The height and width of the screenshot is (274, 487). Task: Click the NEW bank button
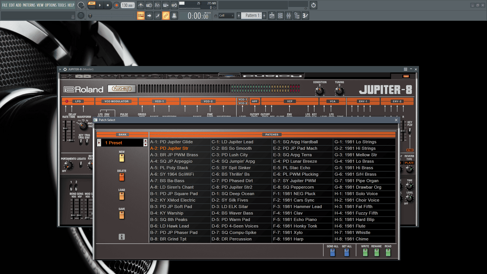[x=122, y=158]
